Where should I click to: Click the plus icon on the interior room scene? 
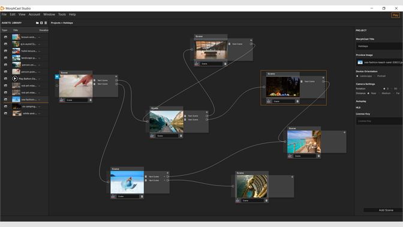coord(251,40)
